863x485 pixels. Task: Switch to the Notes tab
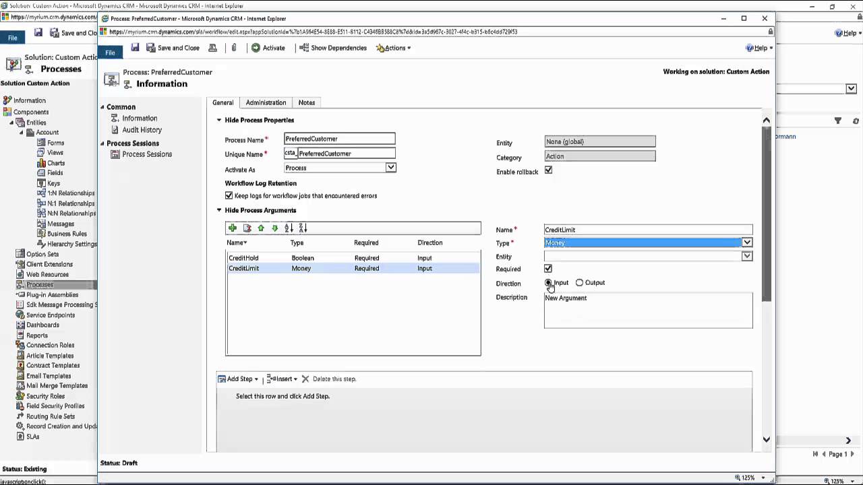(307, 102)
